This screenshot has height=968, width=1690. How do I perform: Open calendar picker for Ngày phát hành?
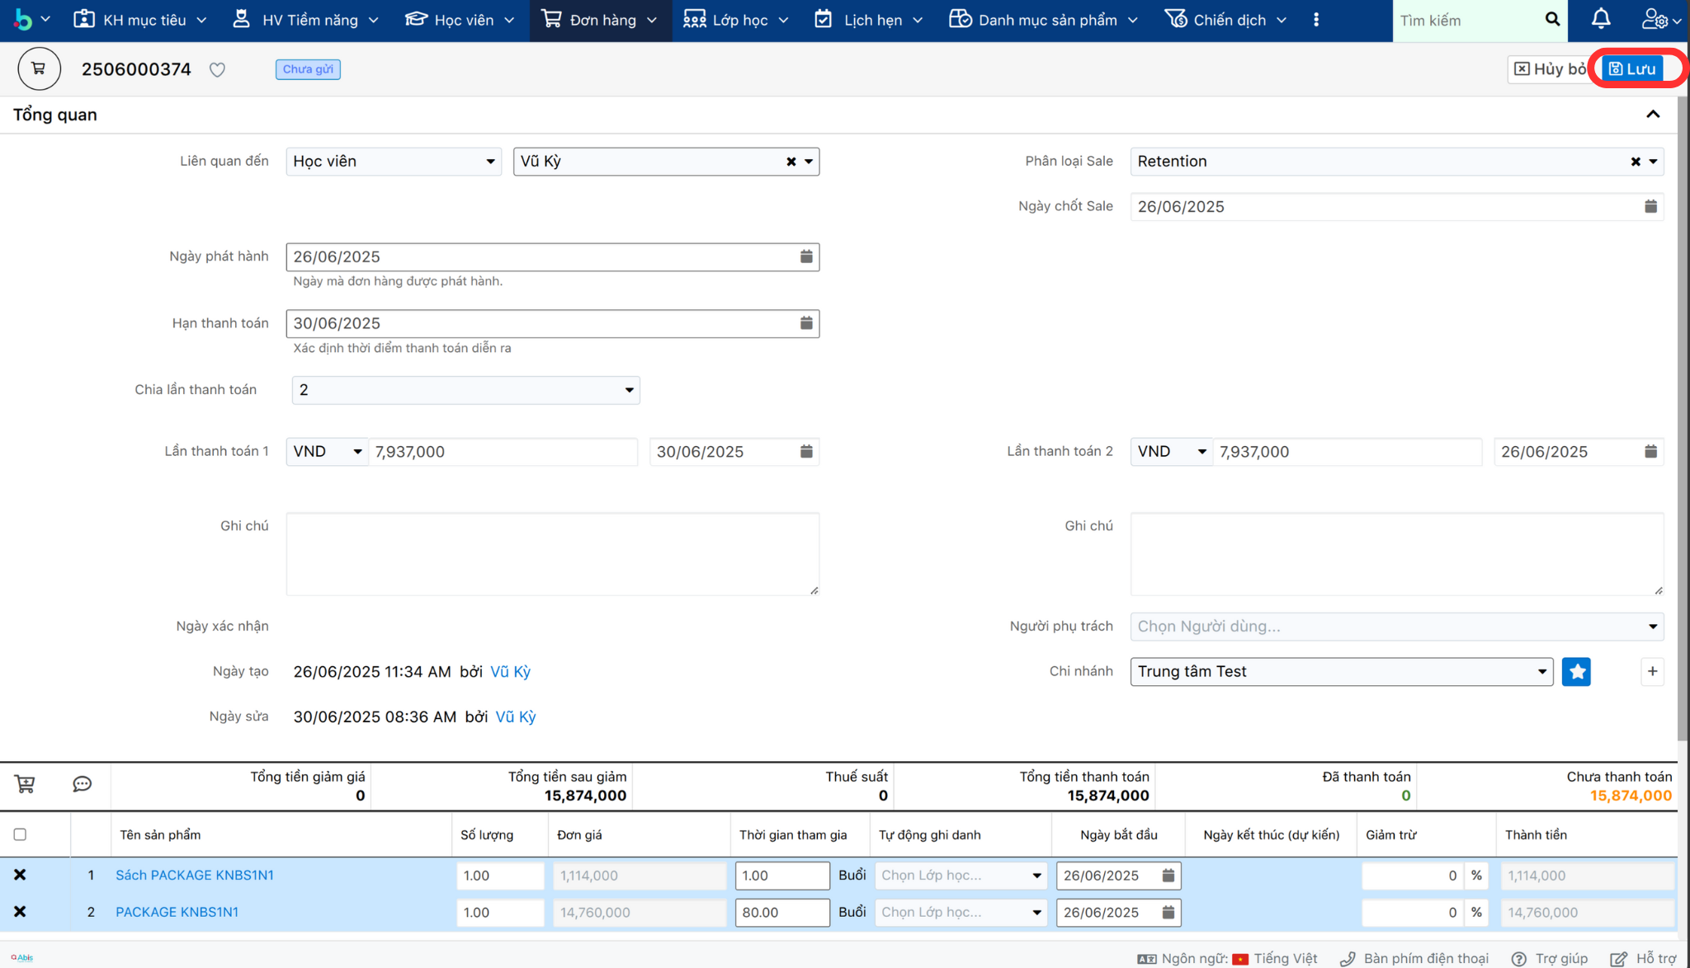(806, 257)
